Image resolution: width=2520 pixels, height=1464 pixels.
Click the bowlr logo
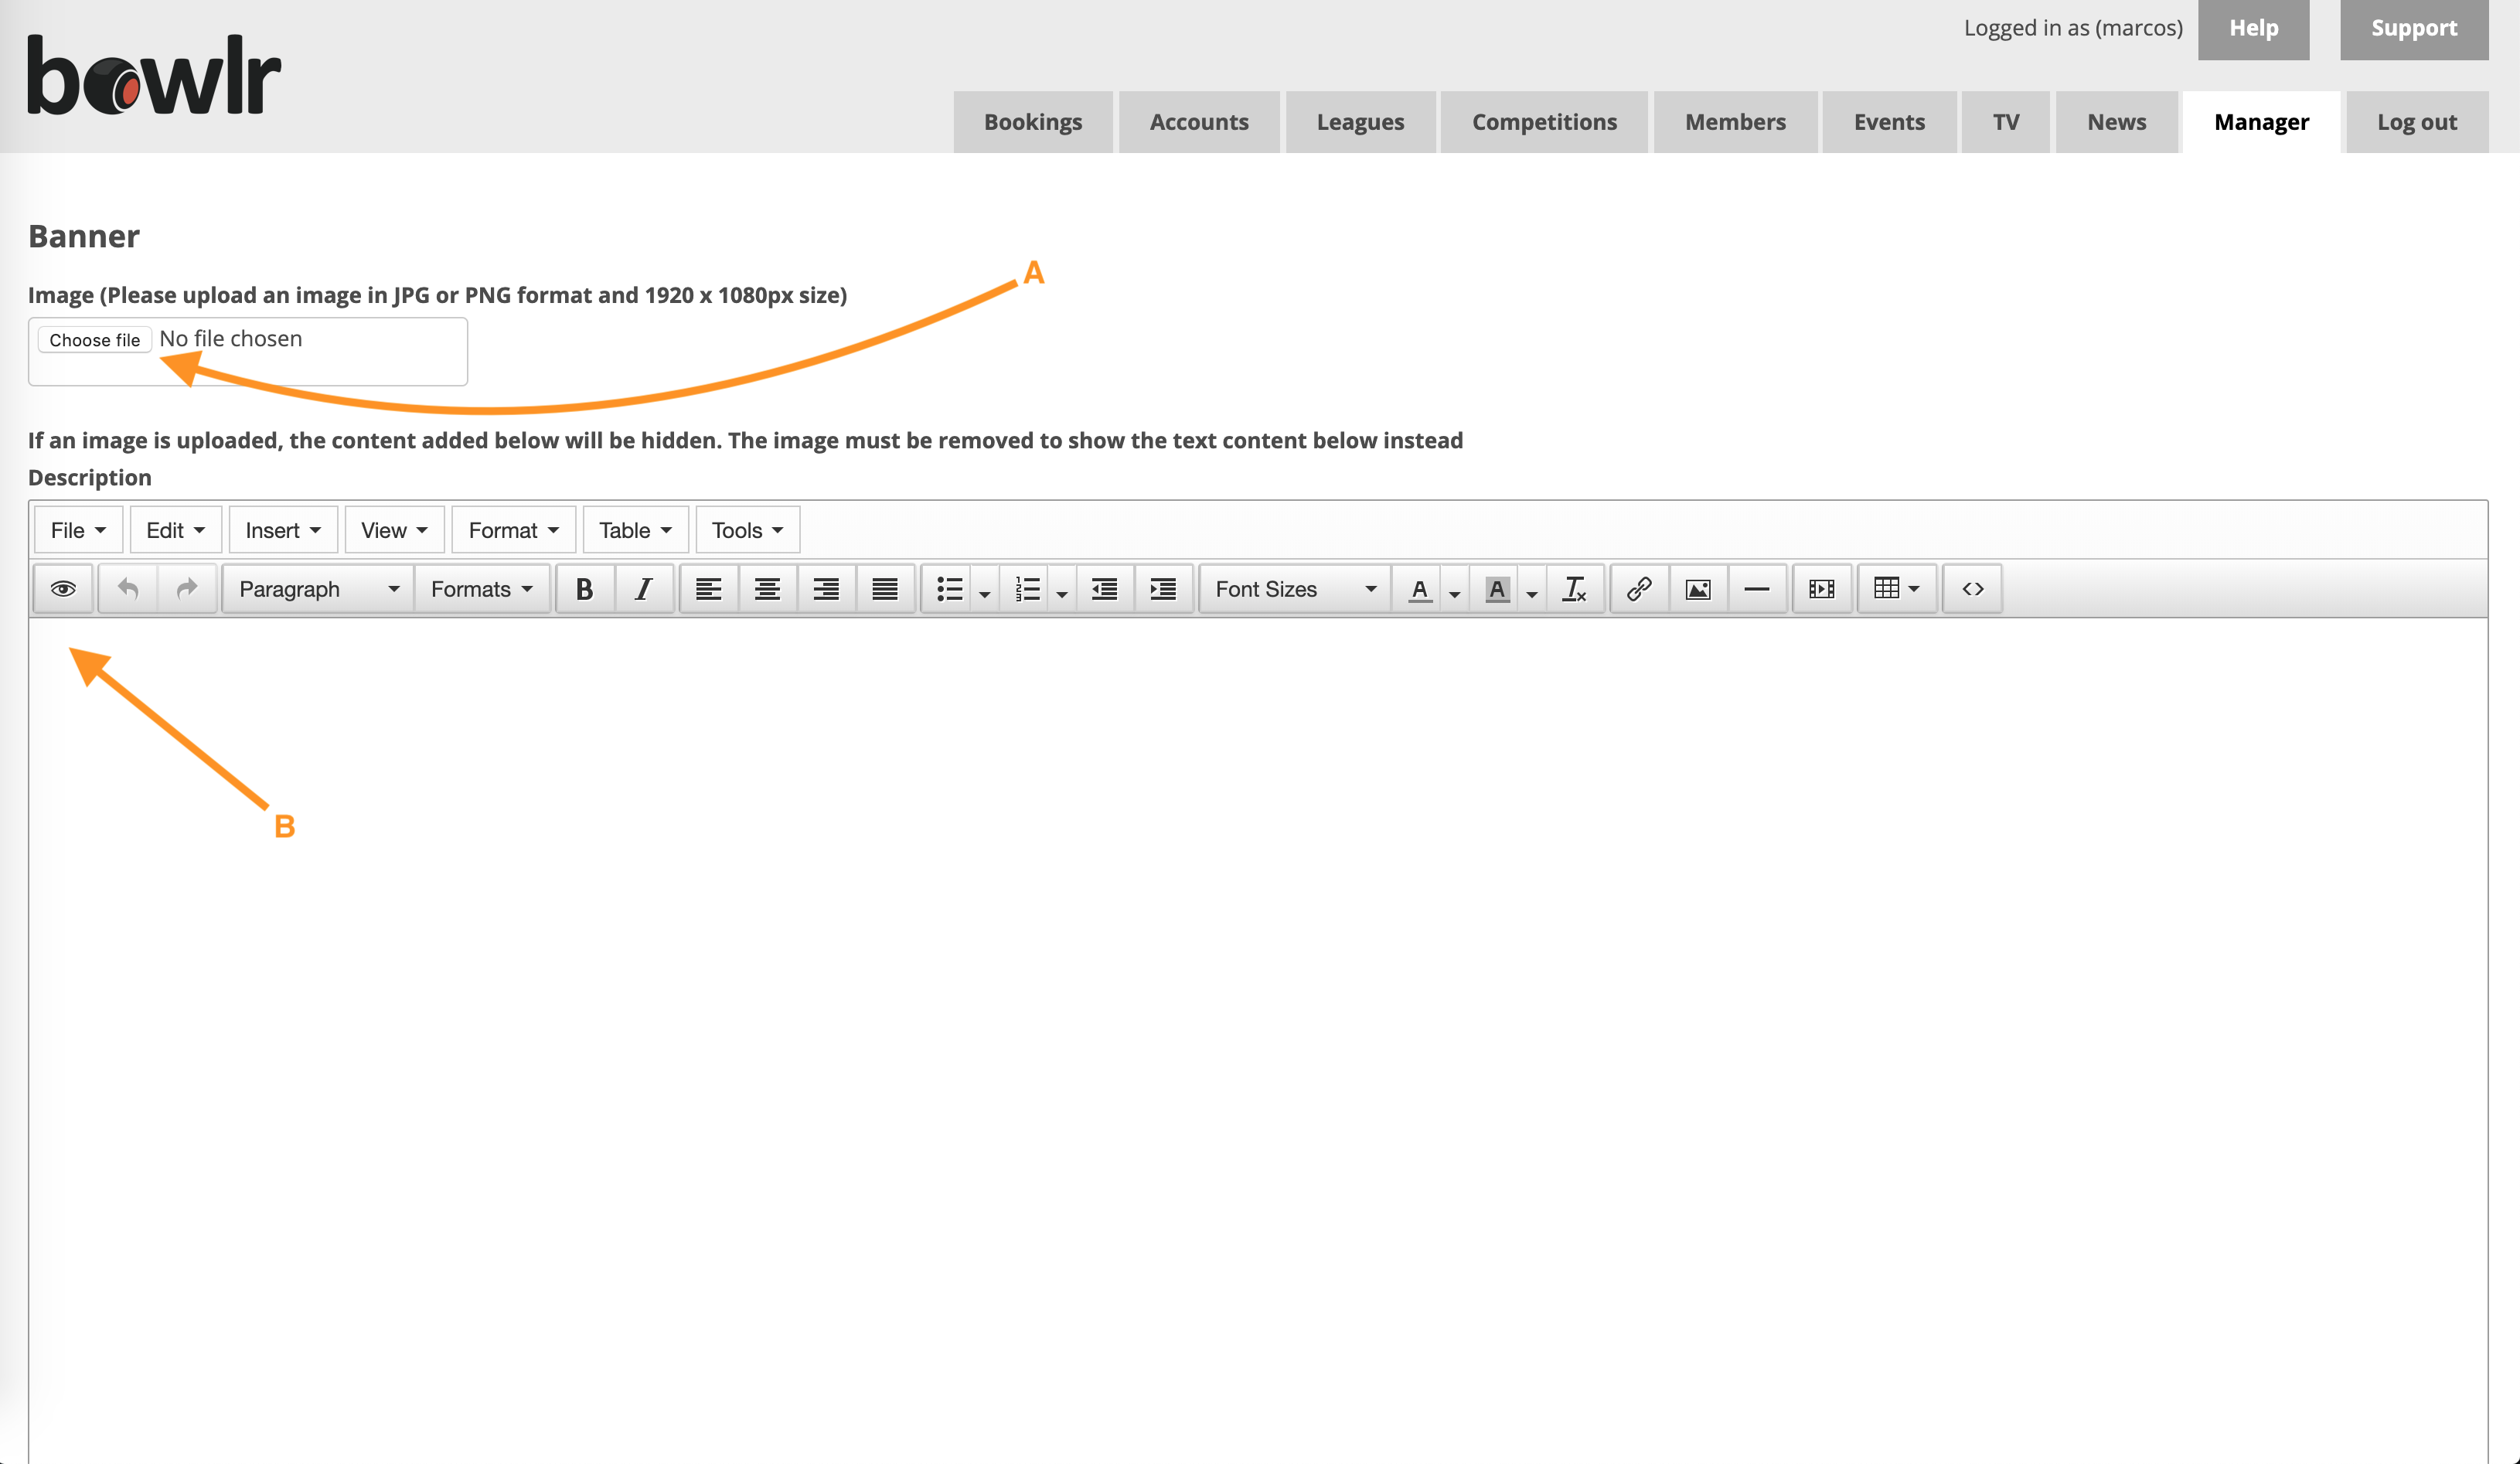pos(154,75)
